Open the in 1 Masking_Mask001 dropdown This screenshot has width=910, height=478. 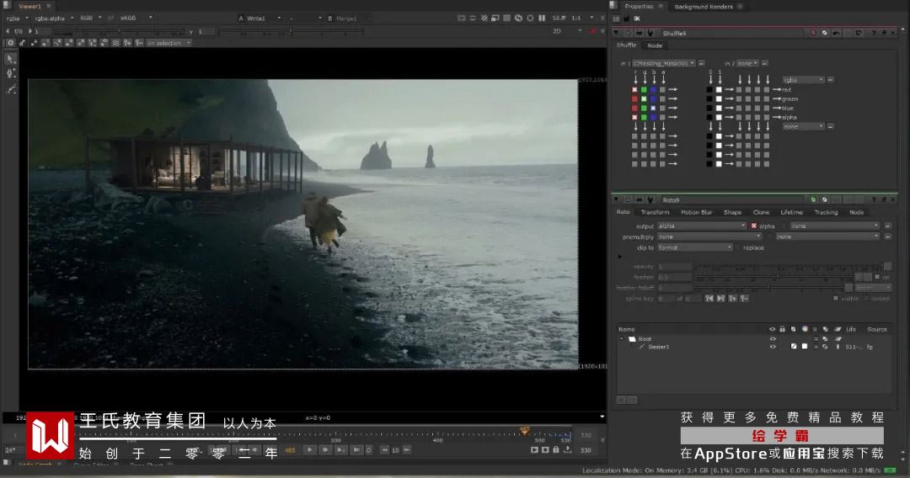tap(665, 63)
